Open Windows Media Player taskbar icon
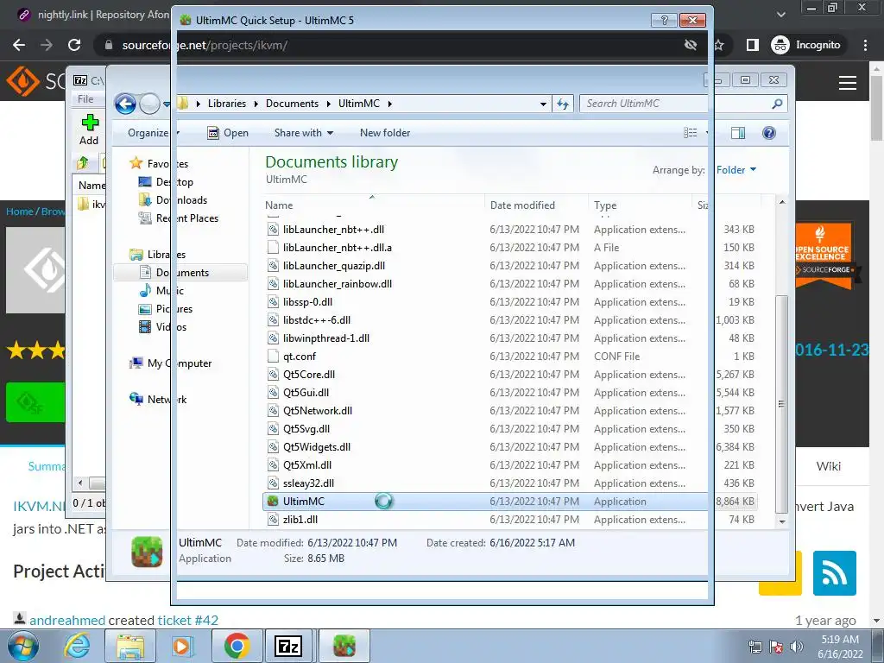The height and width of the screenshot is (663, 884). [181, 646]
